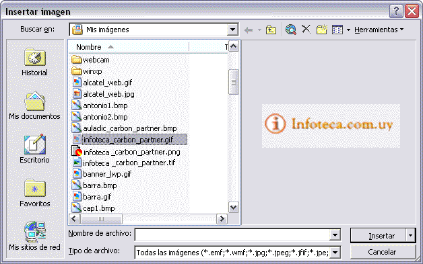This screenshot has width=423, height=264.
Task: Click icon next to alcatel_web.gif
Action: coord(77,83)
